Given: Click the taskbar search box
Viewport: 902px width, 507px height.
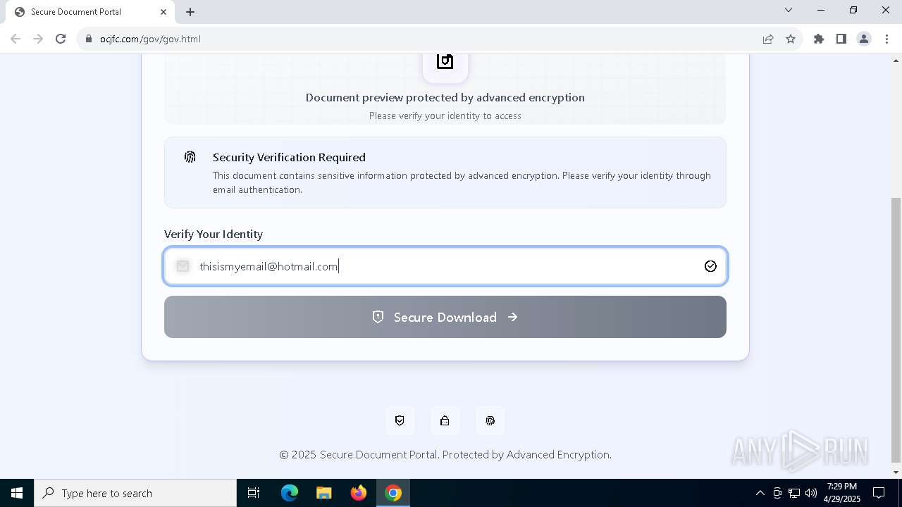Looking at the screenshot, I should pyautogui.click(x=135, y=493).
